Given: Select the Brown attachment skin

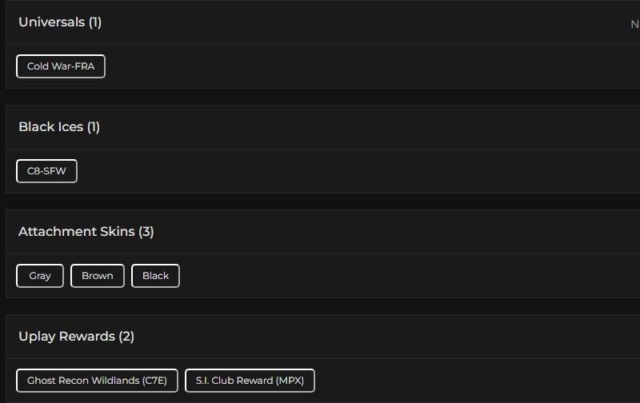Looking at the screenshot, I should coord(98,276).
